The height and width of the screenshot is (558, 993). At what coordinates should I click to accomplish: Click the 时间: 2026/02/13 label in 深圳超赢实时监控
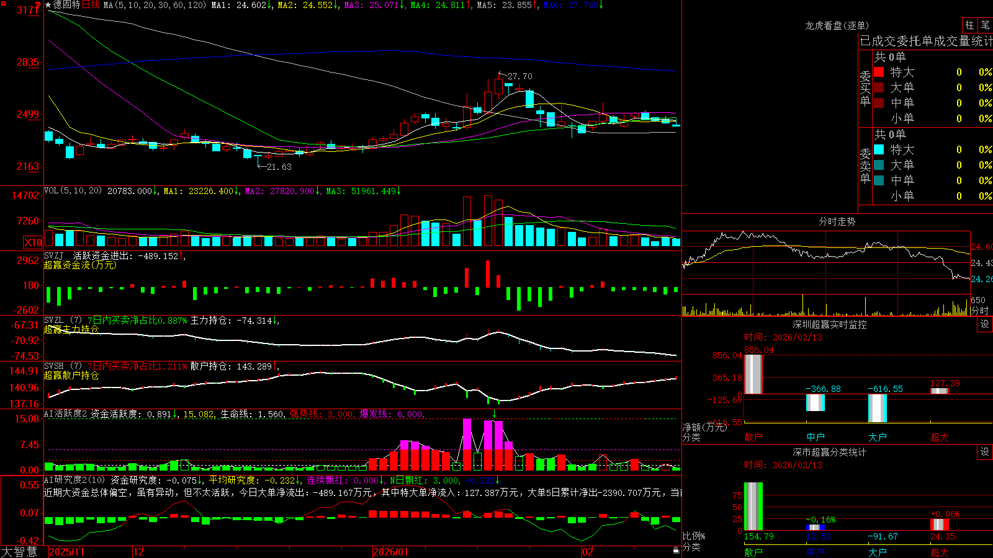point(783,337)
